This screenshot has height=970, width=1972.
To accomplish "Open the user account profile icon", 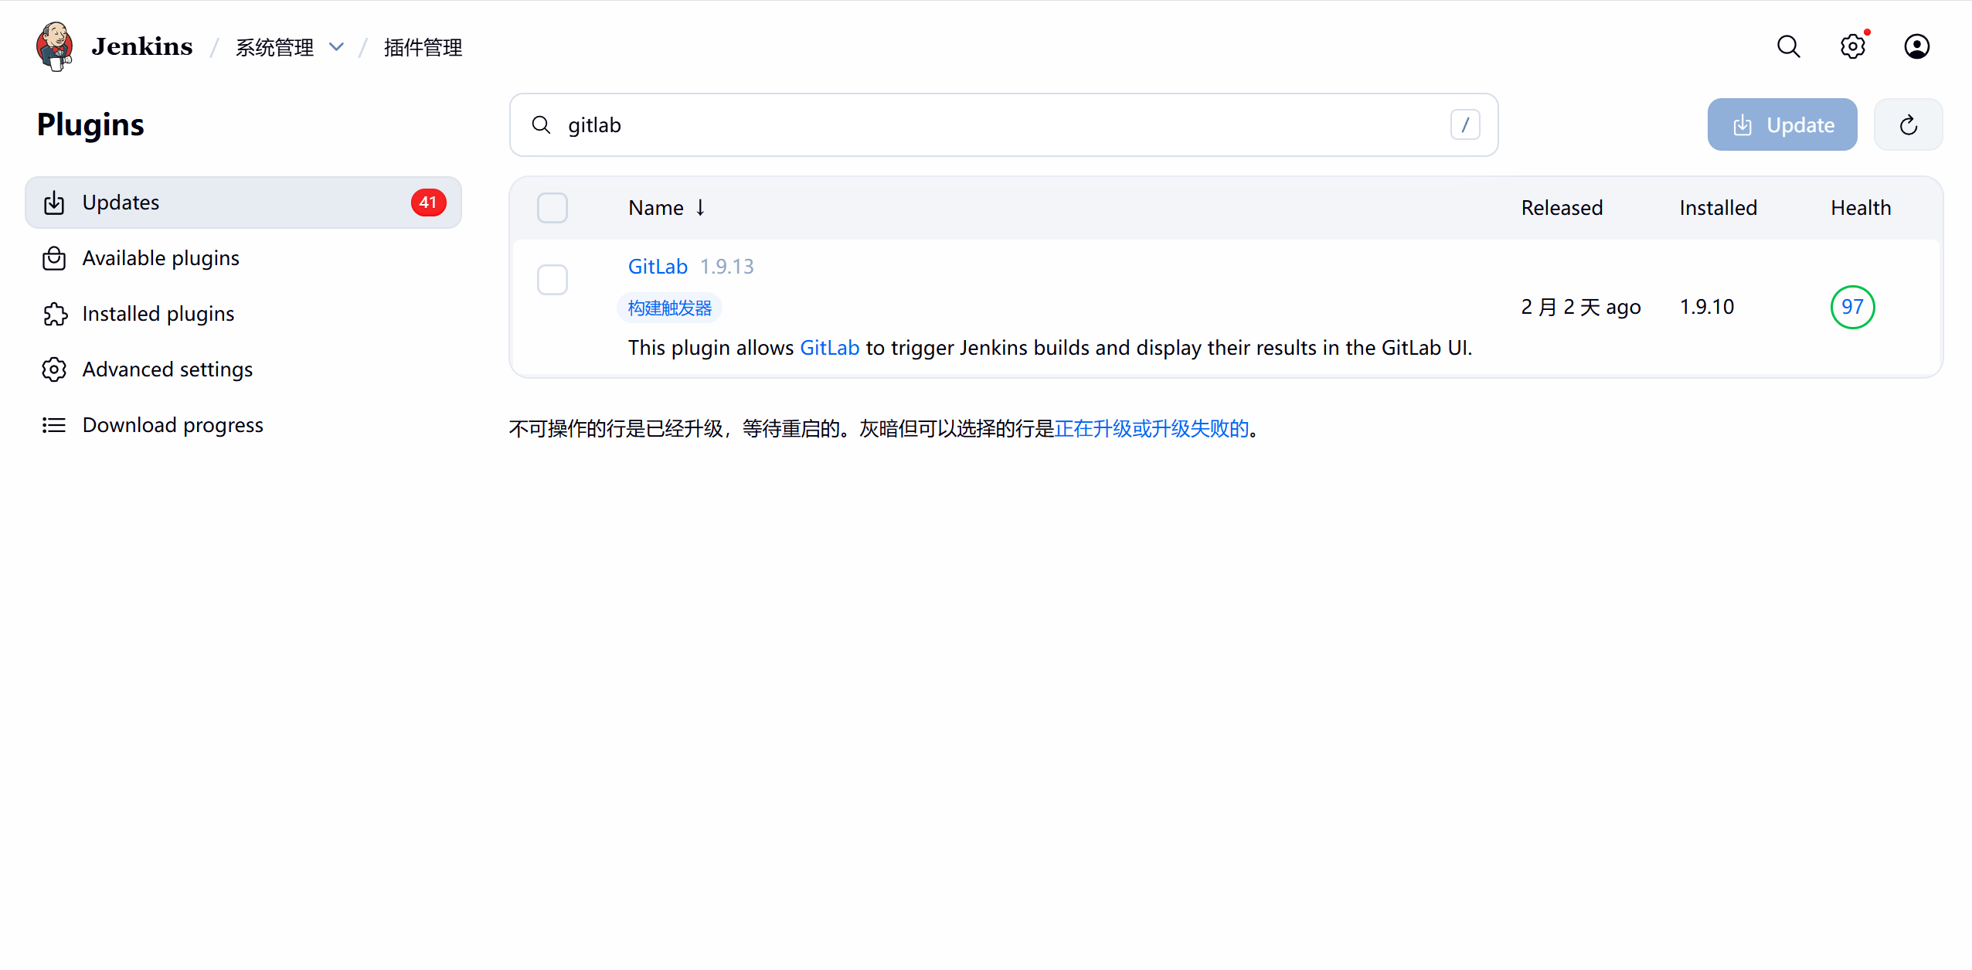I will [x=1916, y=46].
